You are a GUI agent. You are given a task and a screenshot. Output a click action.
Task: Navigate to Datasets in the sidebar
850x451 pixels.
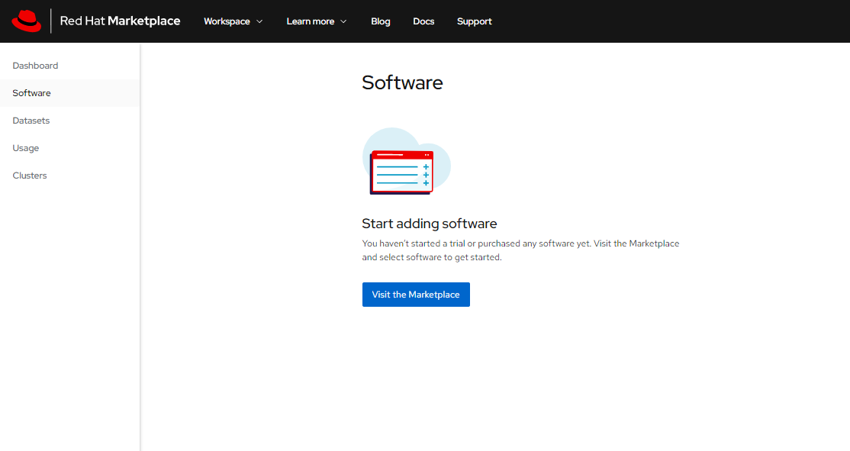[31, 121]
